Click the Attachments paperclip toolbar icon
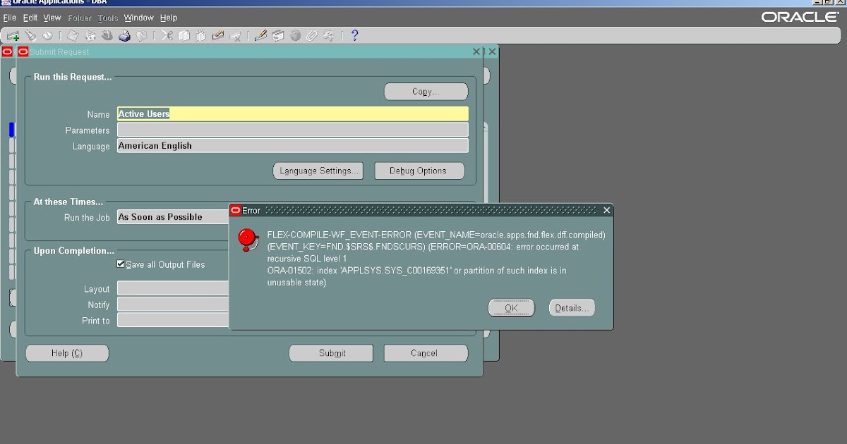 pyautogui.click(x=312, y=36)
